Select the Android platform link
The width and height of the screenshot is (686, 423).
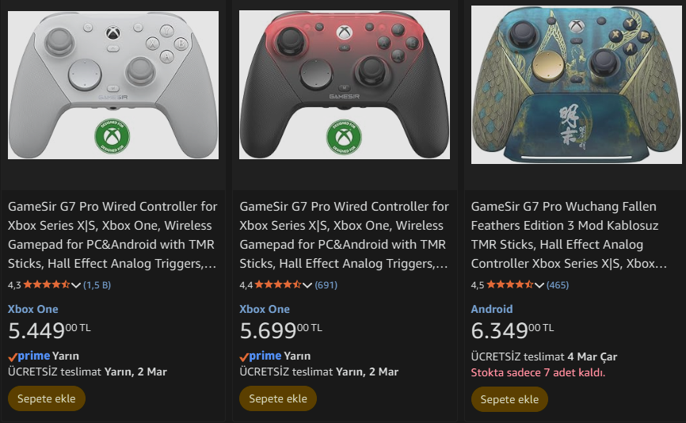pyautogui.click(x=492, y=309)
